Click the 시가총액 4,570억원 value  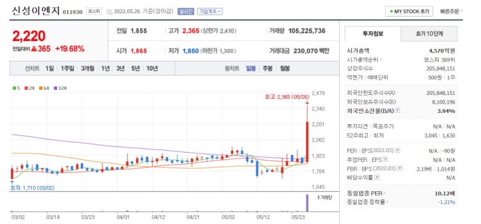pos(441,51)
